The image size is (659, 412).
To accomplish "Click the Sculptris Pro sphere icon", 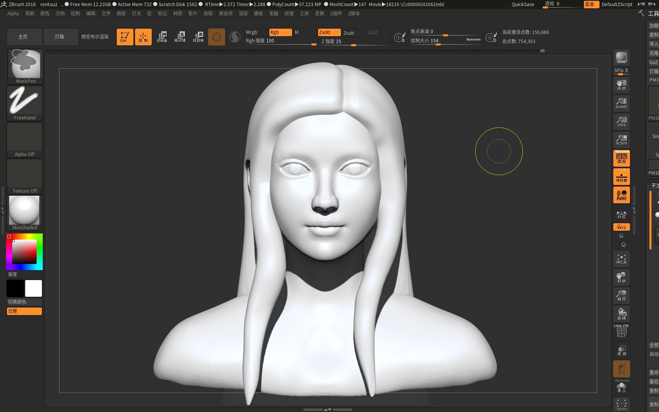I will point(235,37).
